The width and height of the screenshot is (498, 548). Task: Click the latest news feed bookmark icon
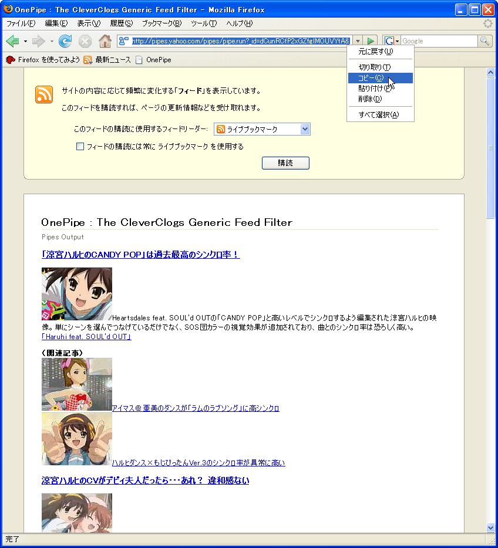88,60
